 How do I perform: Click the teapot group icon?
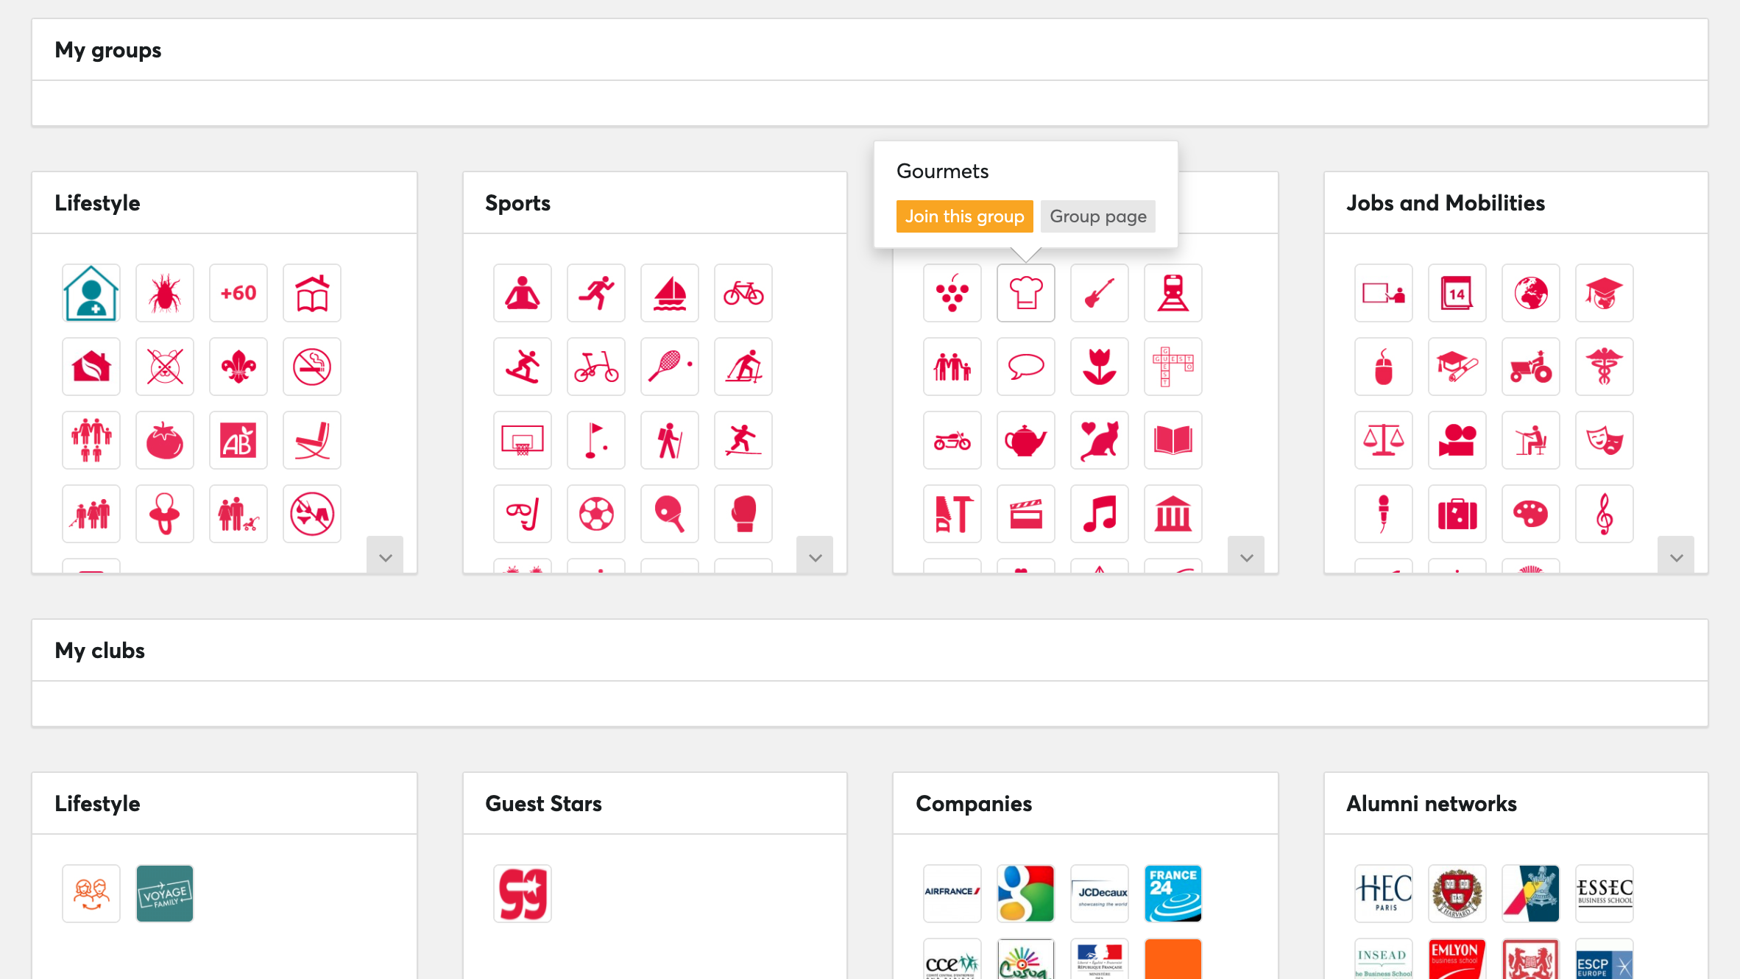(1026, 440)
